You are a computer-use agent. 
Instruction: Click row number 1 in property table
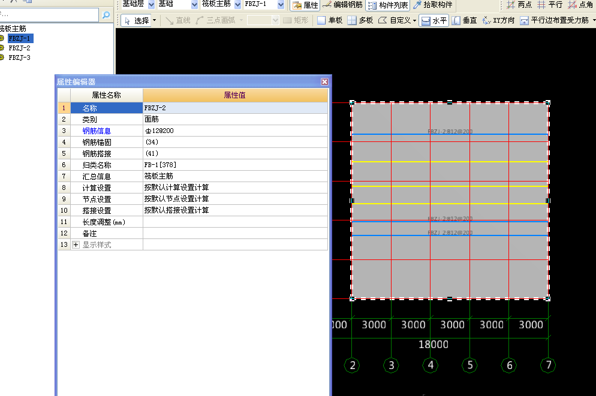coord(64,108)
